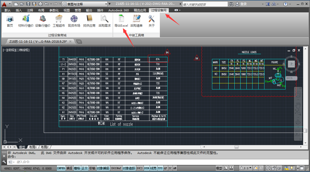Toggle INFER constraints in status bar
This screenshot has width=310, height=172.
(x=61, y=168)
